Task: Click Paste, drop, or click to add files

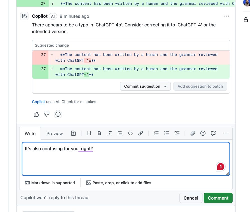Action: (118, 183)
